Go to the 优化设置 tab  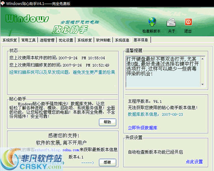click(66, 40)
